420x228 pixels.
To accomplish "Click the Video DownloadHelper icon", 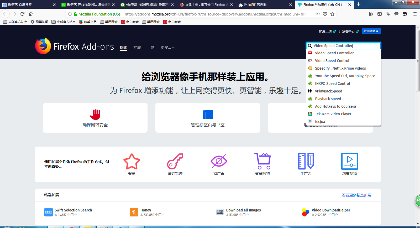I will (306, 212).
